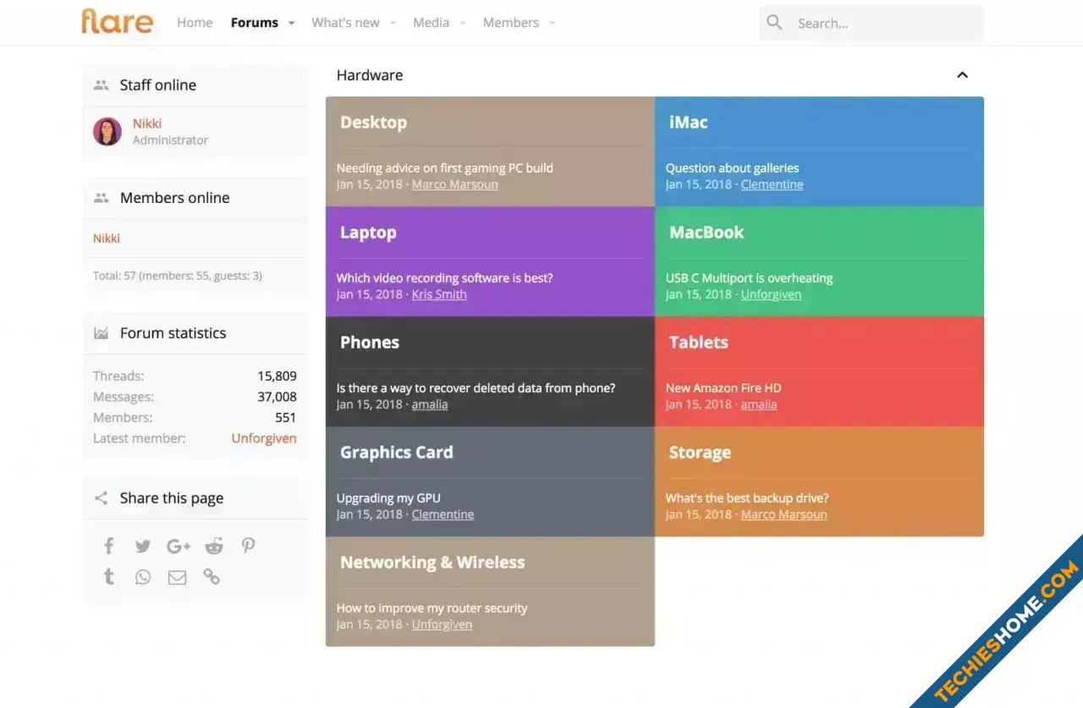1083x708 pixels.
Task: Open the What's new nav item
Action: click(345, 23)
